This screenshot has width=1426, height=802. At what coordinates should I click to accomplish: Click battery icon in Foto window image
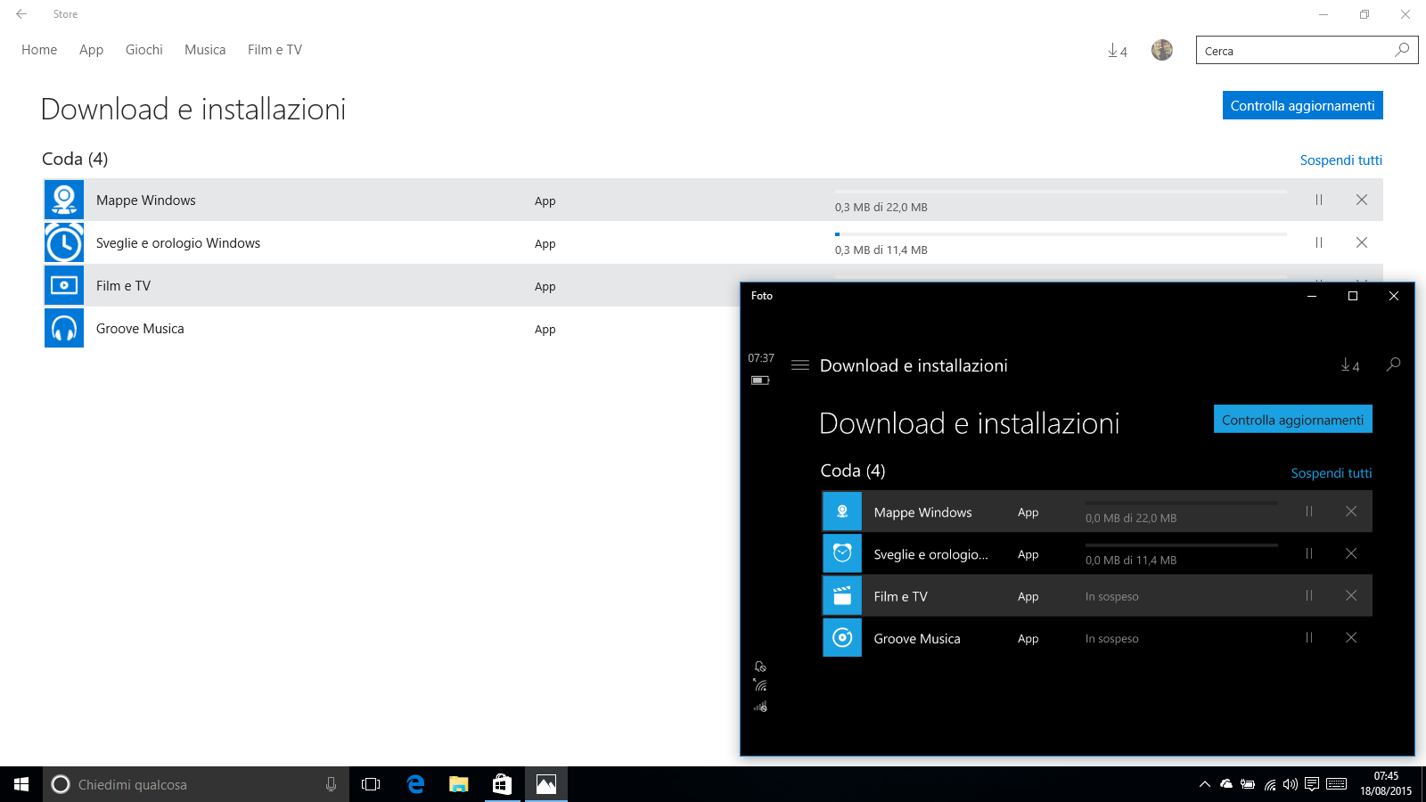(x=760, y=381)
